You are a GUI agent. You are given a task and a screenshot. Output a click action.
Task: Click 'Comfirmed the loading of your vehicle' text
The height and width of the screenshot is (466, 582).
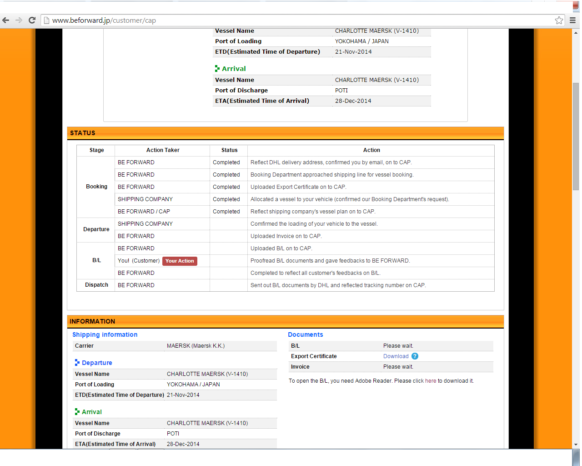tap(314, 224)
